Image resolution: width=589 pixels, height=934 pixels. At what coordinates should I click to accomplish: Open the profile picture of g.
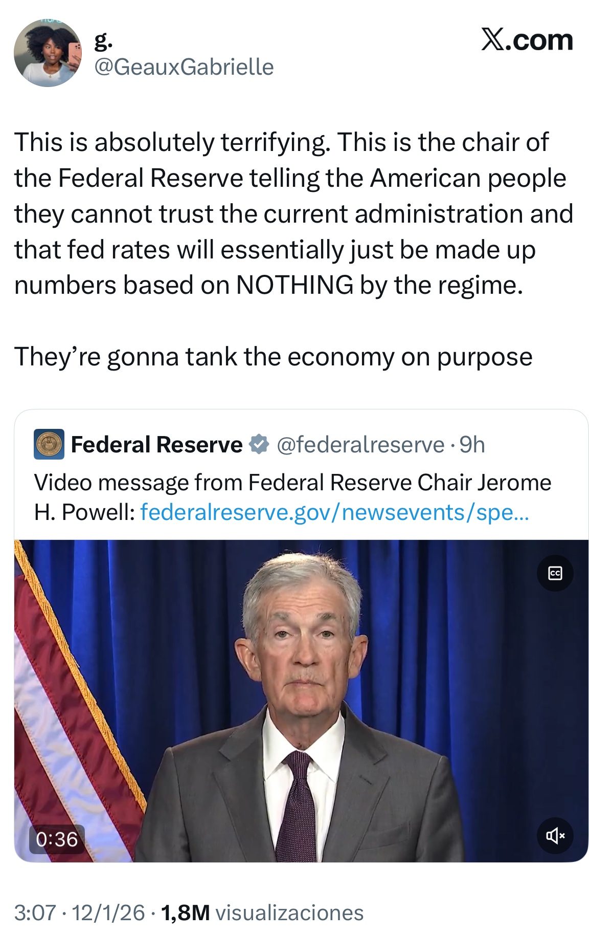pyautogui.click(x=48, y=53)
